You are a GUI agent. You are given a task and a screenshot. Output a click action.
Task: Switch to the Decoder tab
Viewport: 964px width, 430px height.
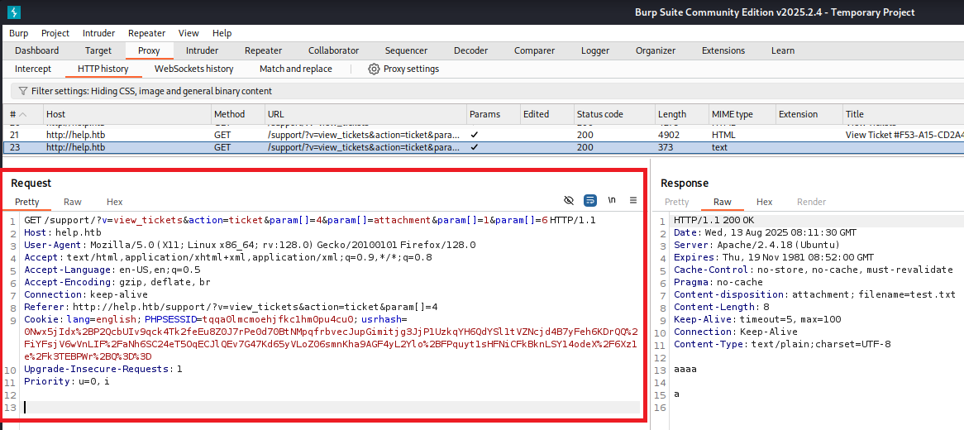point(470,50)
